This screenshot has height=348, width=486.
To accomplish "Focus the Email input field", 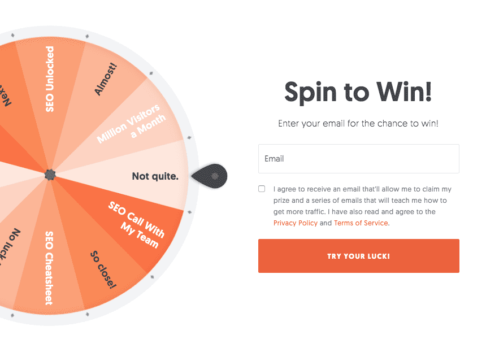I will coord(359,159).
